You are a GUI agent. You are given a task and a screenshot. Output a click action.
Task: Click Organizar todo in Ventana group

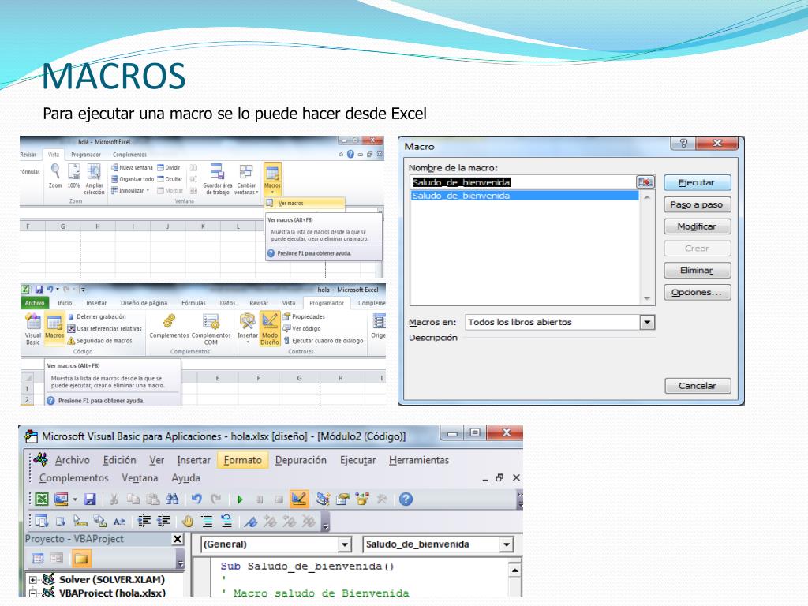point(133,179)
